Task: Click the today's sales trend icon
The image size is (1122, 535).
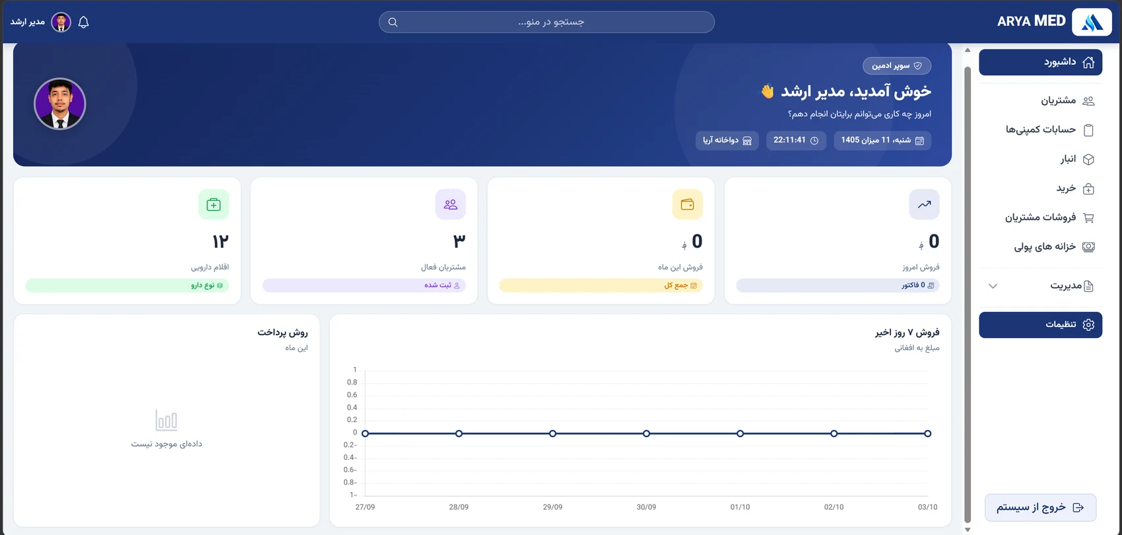Action: point(924,204)
